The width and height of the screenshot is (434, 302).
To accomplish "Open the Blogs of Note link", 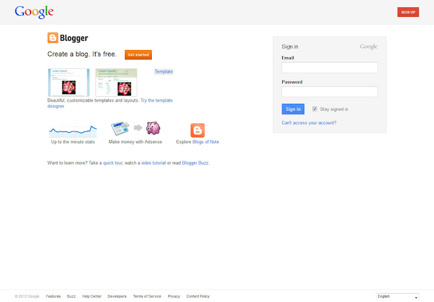I will point(206,142).
